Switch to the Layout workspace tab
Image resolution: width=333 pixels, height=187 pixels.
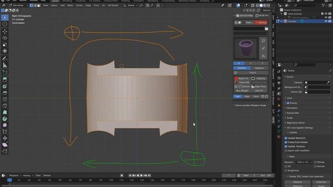point(55,1)
